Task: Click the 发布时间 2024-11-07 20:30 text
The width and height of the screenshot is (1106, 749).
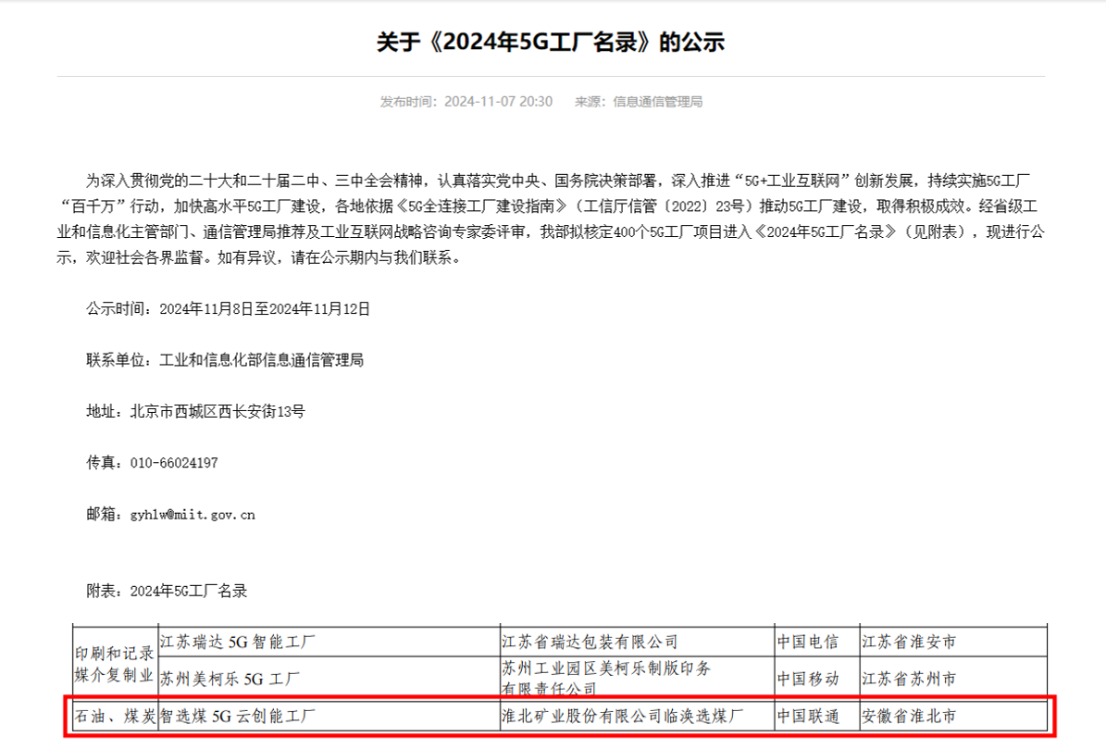Action: pos(466,102)
